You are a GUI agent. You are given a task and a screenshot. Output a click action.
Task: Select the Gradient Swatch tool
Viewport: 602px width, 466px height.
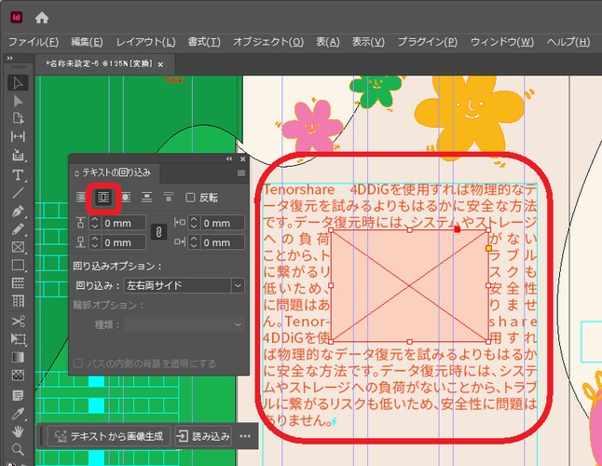[x=18, y=357]
